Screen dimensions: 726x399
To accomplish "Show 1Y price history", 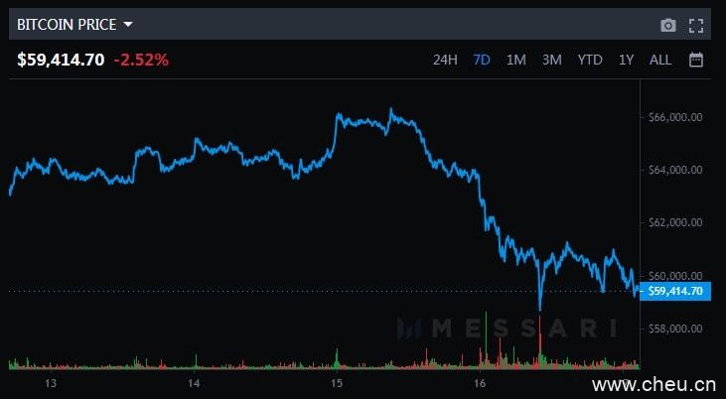I will click(626, 60).
